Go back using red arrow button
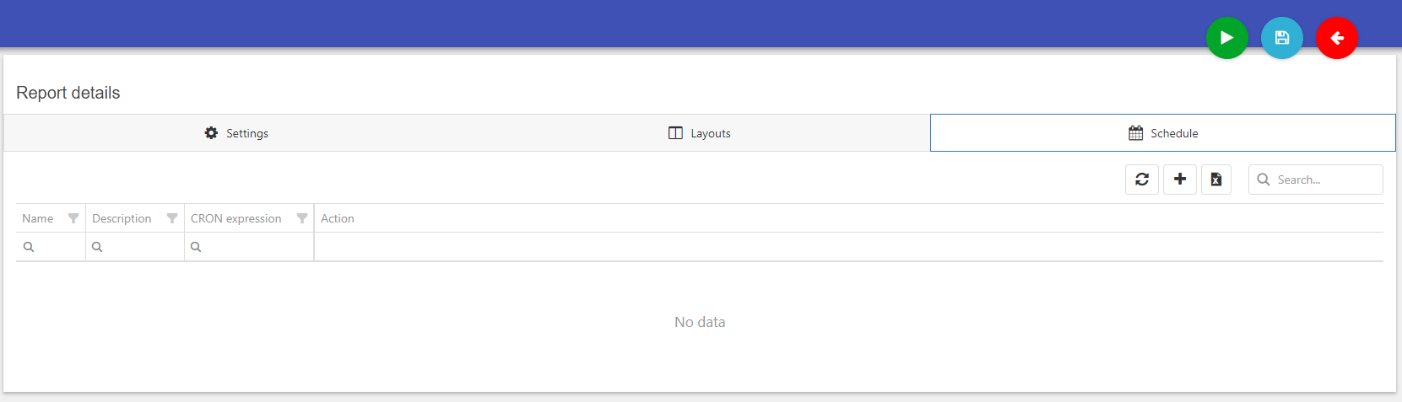 pyautogui.click(x=1336, y=38)
